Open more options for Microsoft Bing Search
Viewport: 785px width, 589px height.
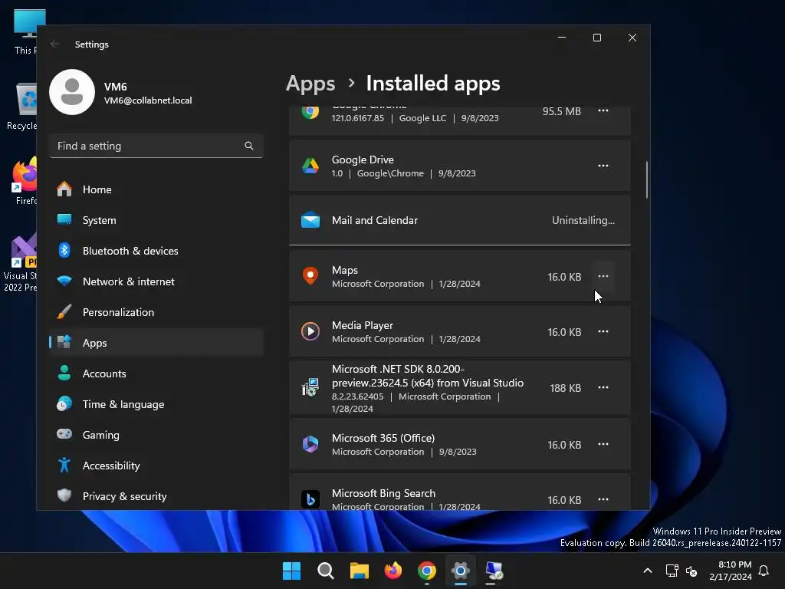click(603, 499)
